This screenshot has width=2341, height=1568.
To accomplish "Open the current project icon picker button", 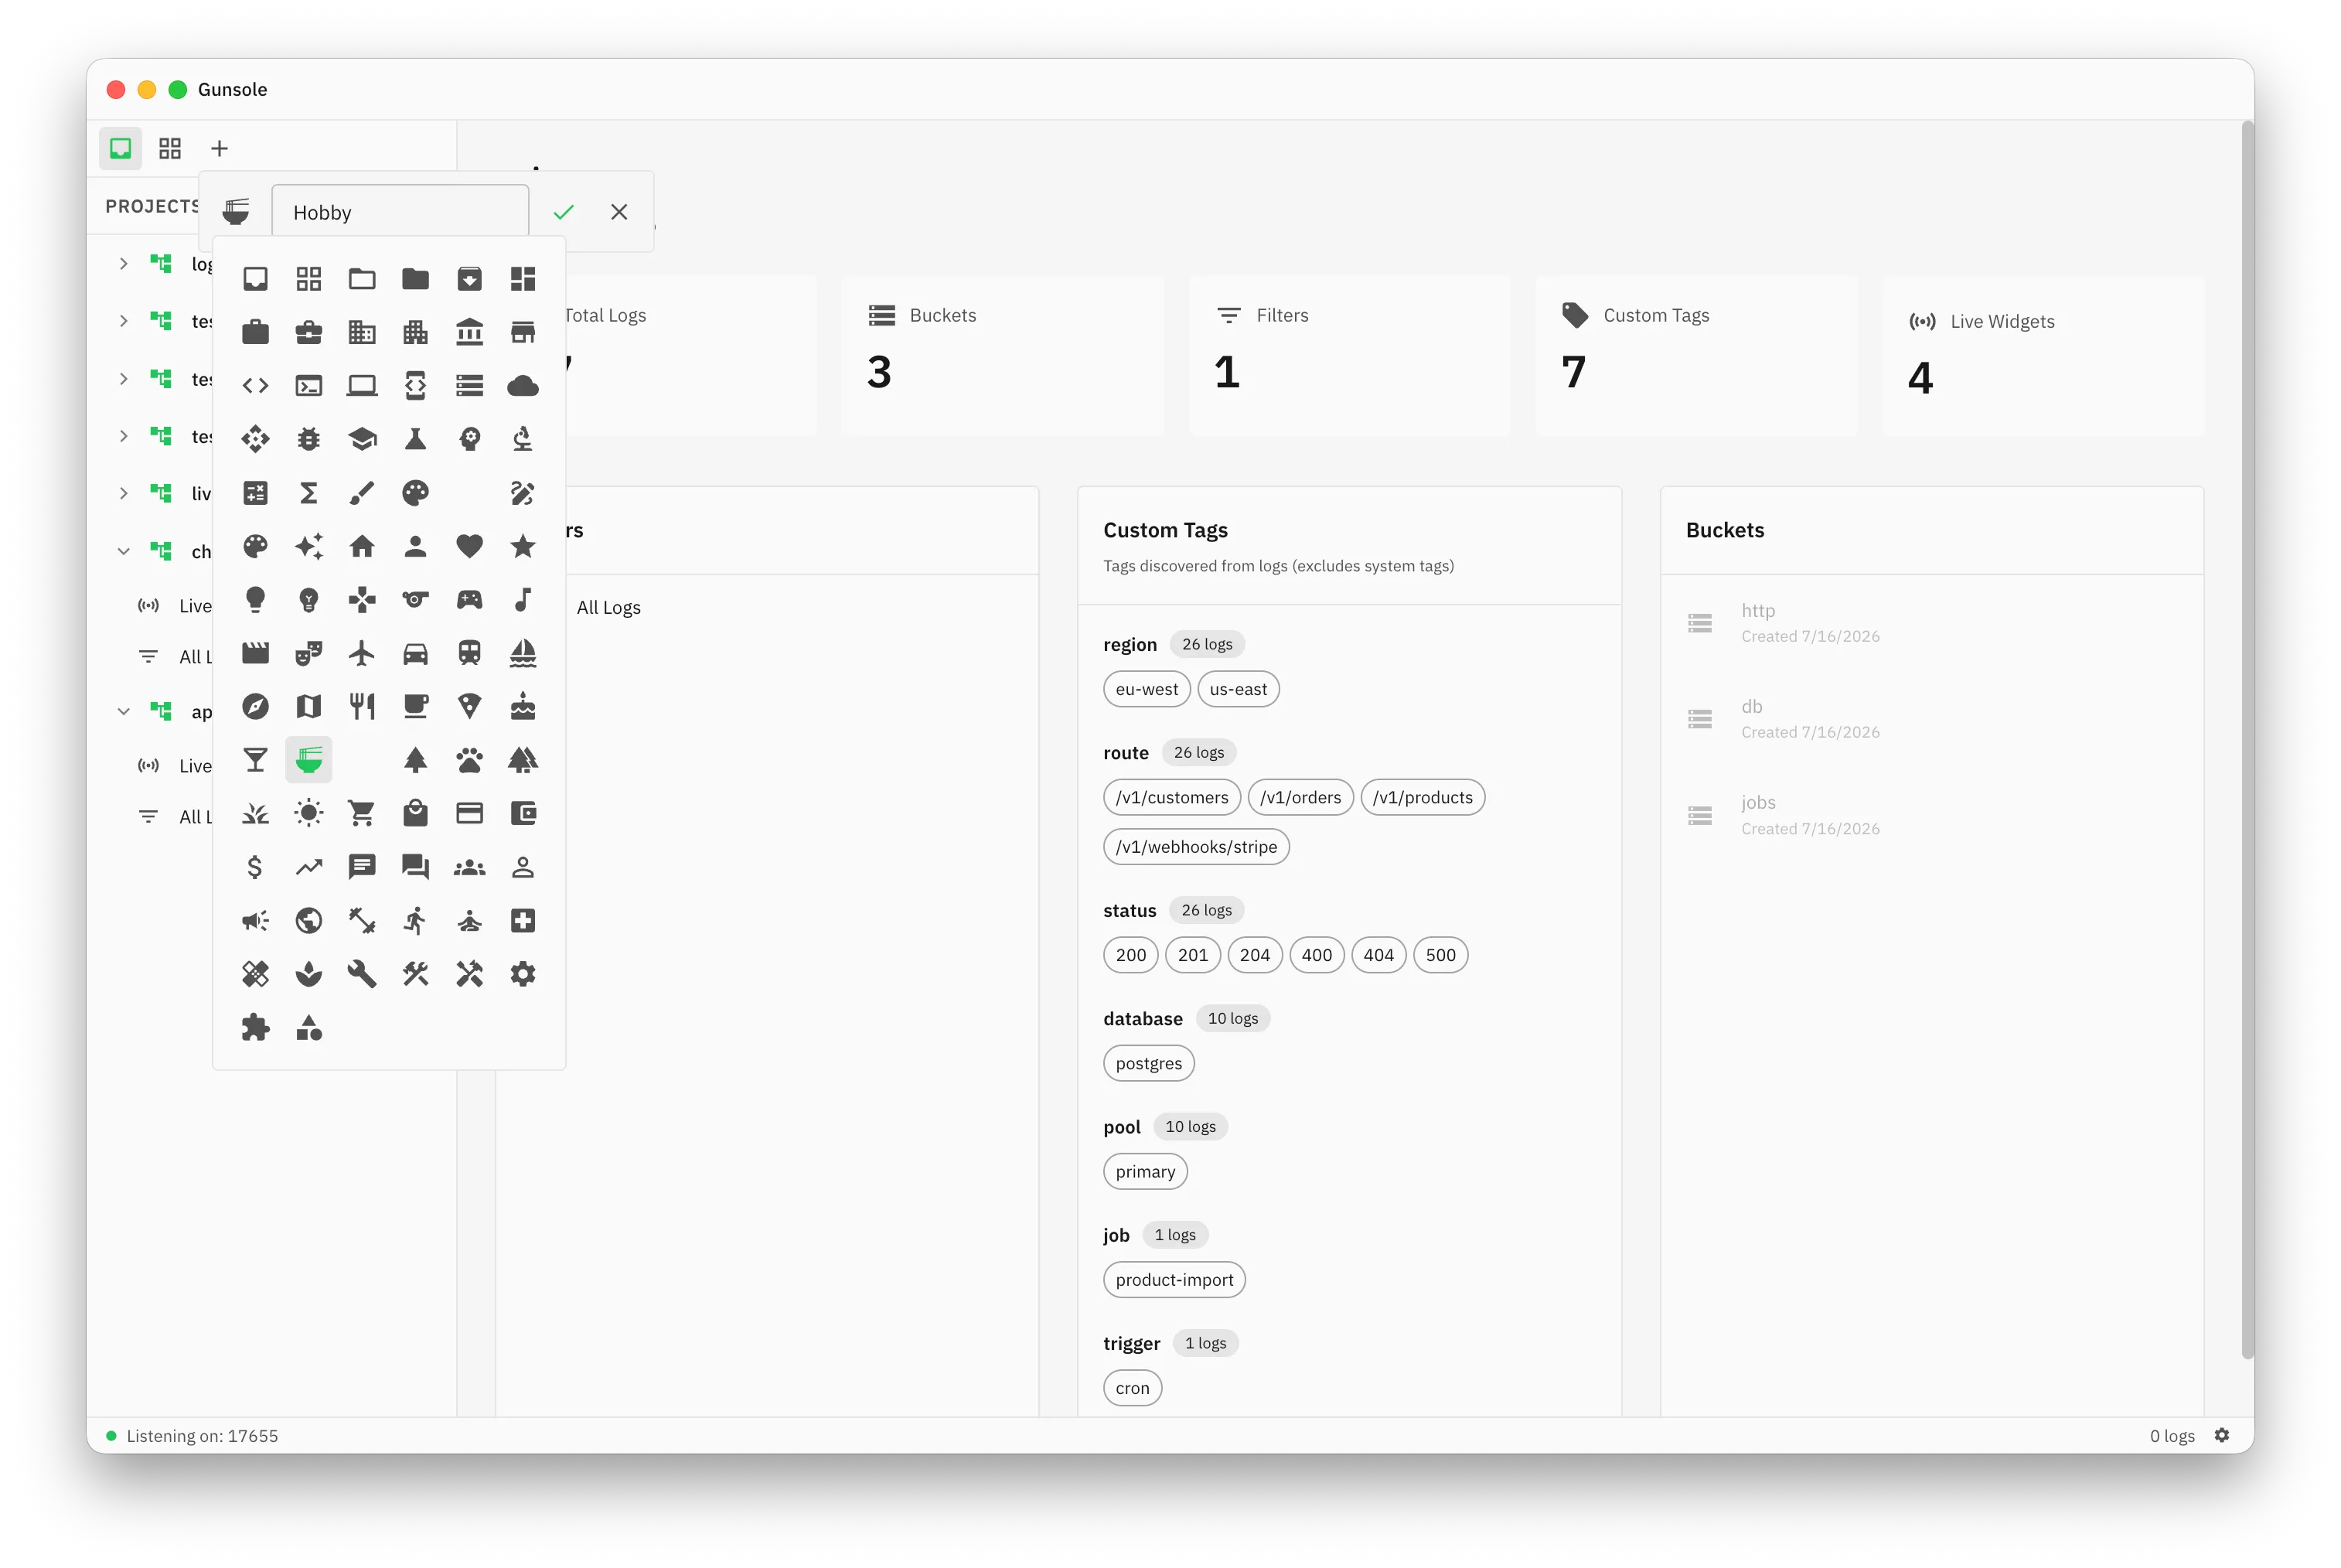I will click(x=236, y=212).
